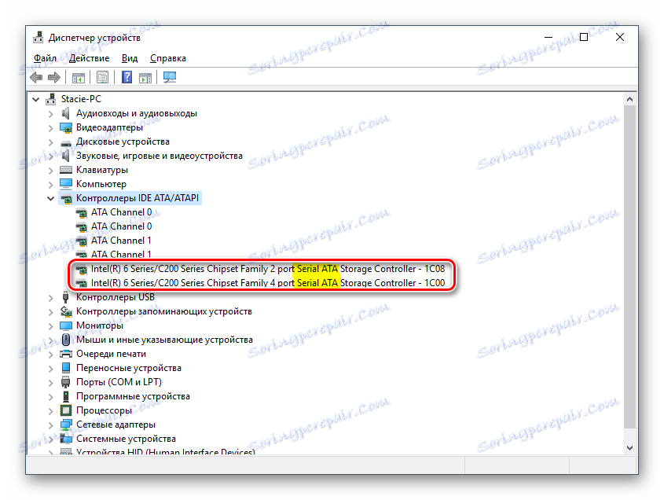
Task: Expand the Процессоры category
Action: pyautogui.click(x=51, y=411)
